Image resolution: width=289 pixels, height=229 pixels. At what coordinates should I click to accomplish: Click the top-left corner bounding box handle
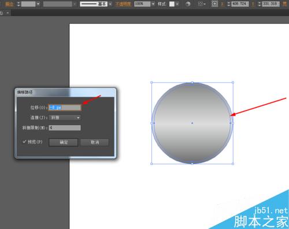click(151, 83)
